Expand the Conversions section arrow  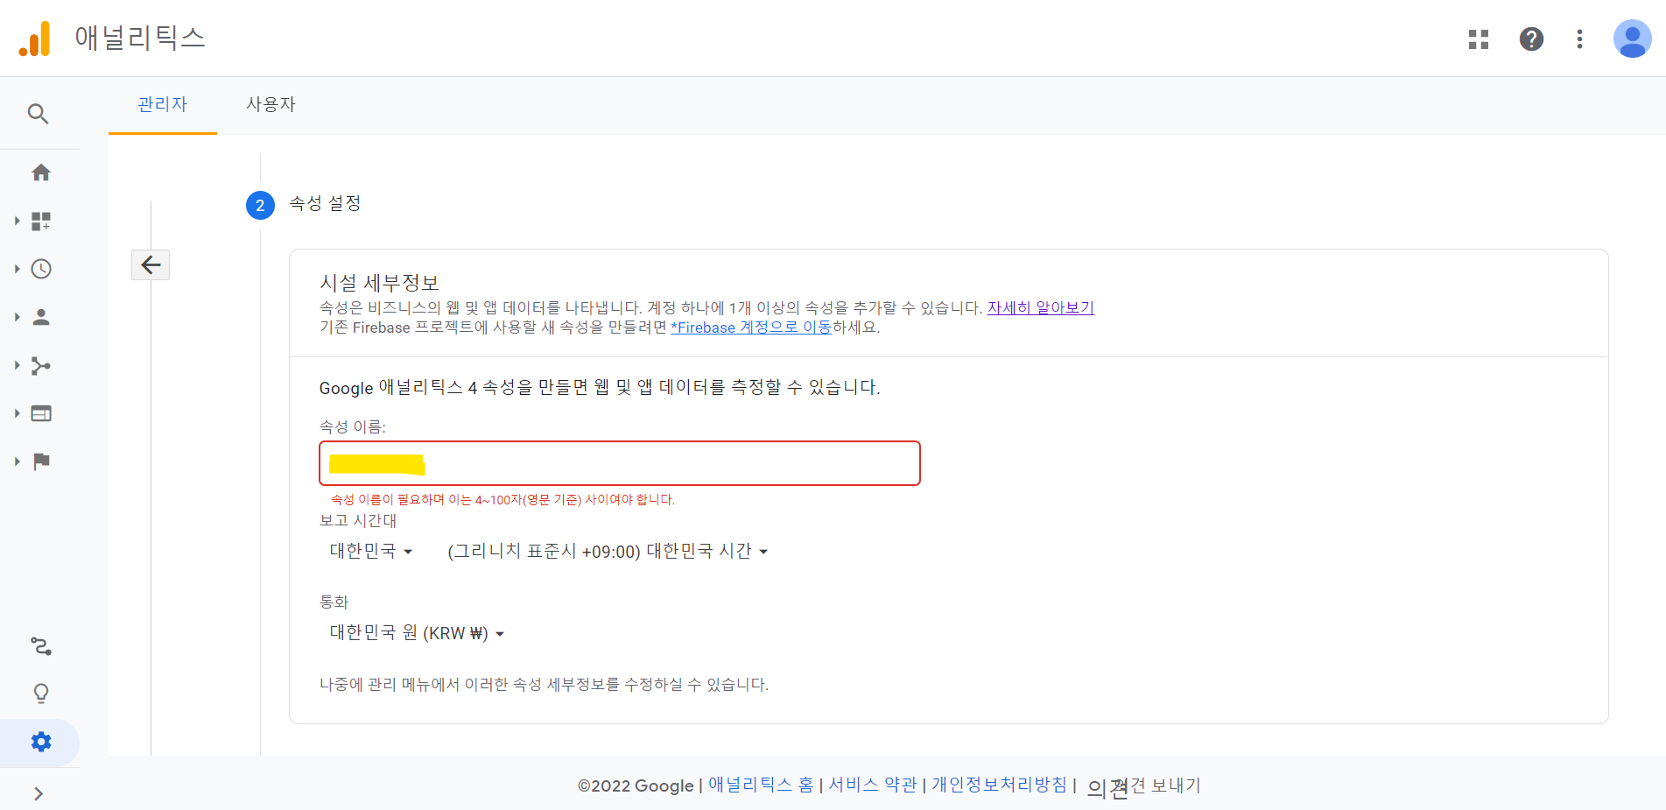(x=18, y=461)
